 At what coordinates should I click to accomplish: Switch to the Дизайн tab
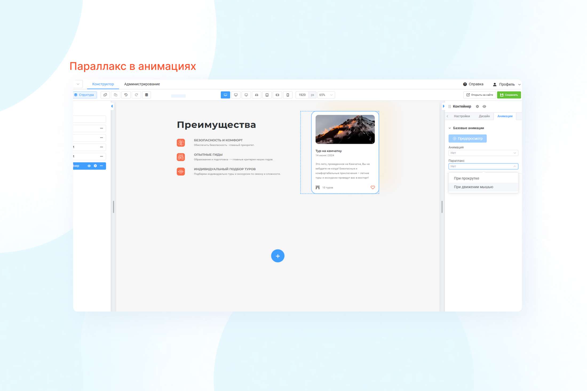(484, 116)
